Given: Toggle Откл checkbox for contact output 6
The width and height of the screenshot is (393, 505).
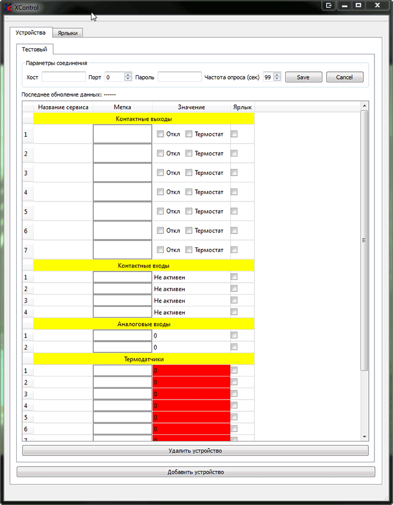Looking at the screenshot, I should coord(160,231).
